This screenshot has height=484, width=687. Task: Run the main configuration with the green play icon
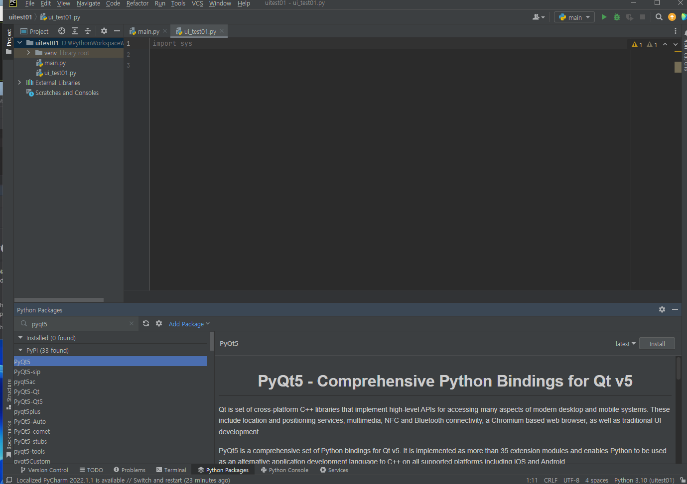pyautogui.click(x=604, y=17)
